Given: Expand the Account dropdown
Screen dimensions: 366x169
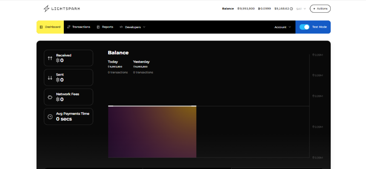Looking at the screenshot, I should 283,27.
